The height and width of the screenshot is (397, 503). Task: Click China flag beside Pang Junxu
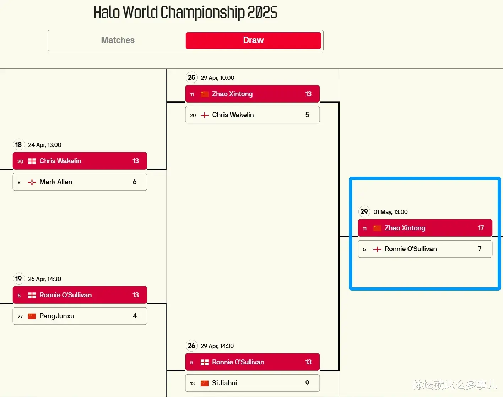point(32,316)
